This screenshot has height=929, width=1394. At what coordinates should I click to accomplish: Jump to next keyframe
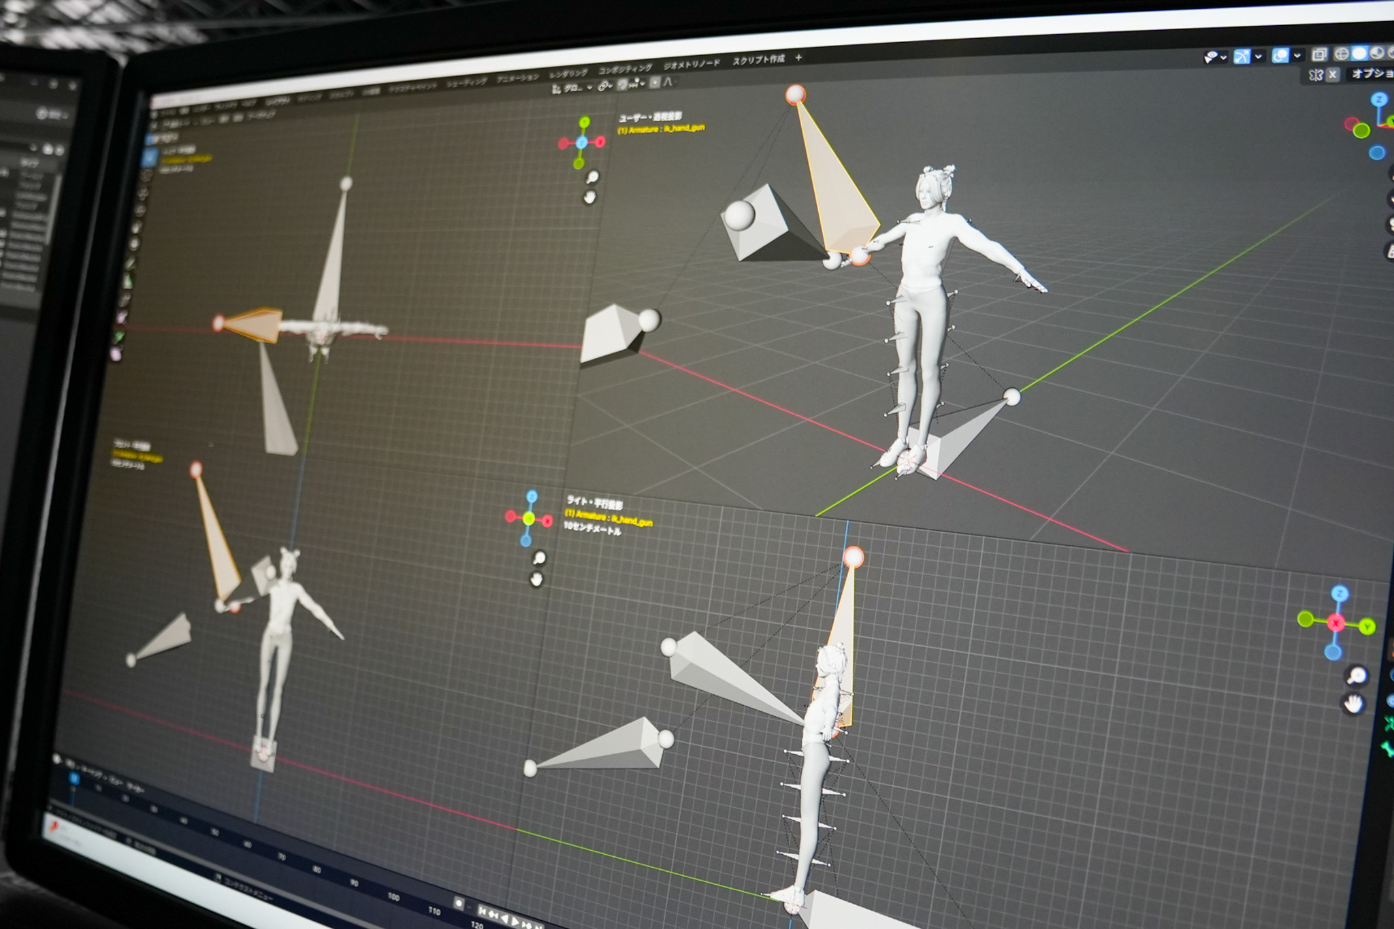point(528,925)
